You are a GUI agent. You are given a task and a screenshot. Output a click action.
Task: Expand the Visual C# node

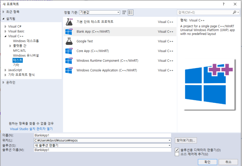pyautogui.click(x=5, y=27)
